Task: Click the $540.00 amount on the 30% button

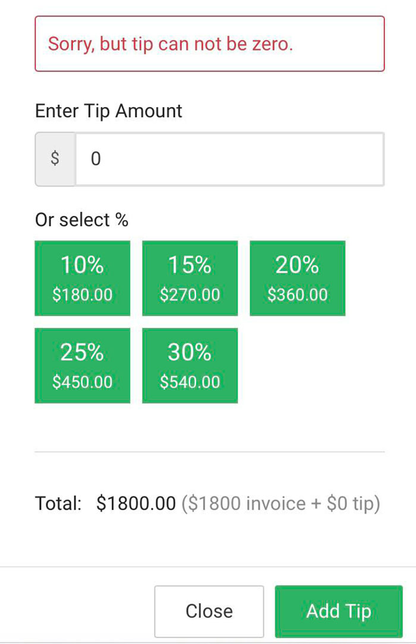Action: coord(190,382)
